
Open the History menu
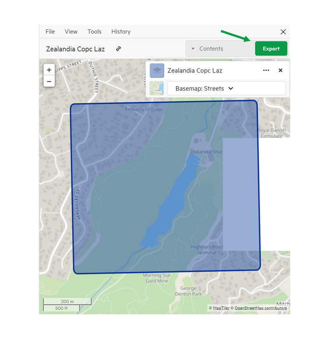click(121, 32)
